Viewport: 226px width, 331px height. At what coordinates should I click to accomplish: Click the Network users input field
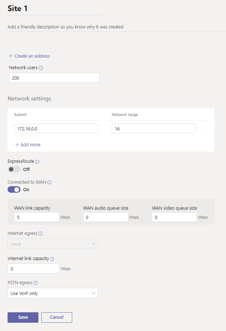pos(54,78)
